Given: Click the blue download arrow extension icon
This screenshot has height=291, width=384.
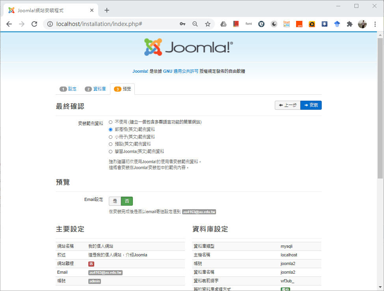Looking at the screenshot, I should click(324, 24).
